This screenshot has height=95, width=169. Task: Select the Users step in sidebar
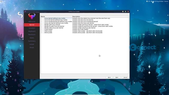(32, 38)
